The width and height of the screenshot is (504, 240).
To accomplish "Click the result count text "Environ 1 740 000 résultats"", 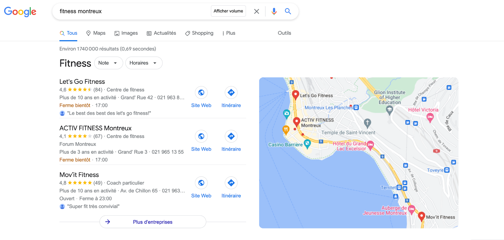I will click(x=89, y=49).
